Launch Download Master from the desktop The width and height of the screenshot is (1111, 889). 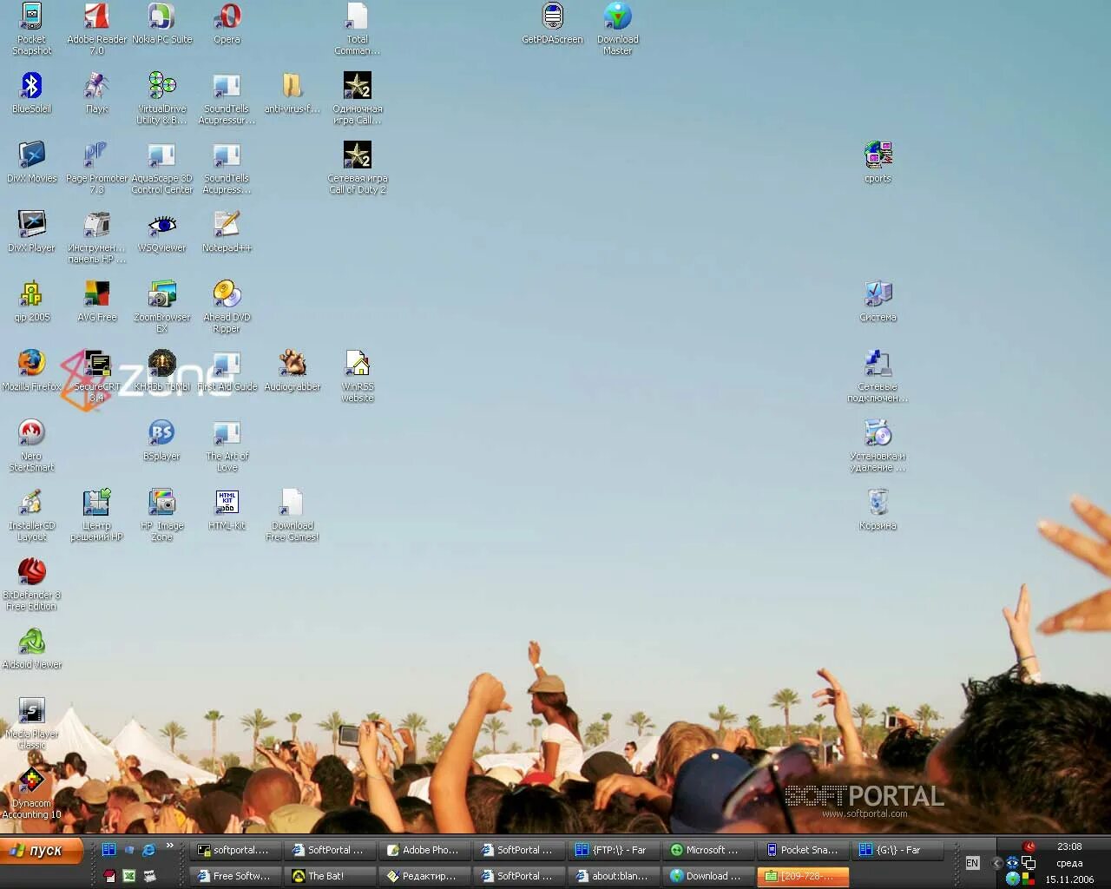[x=617, y=29]
